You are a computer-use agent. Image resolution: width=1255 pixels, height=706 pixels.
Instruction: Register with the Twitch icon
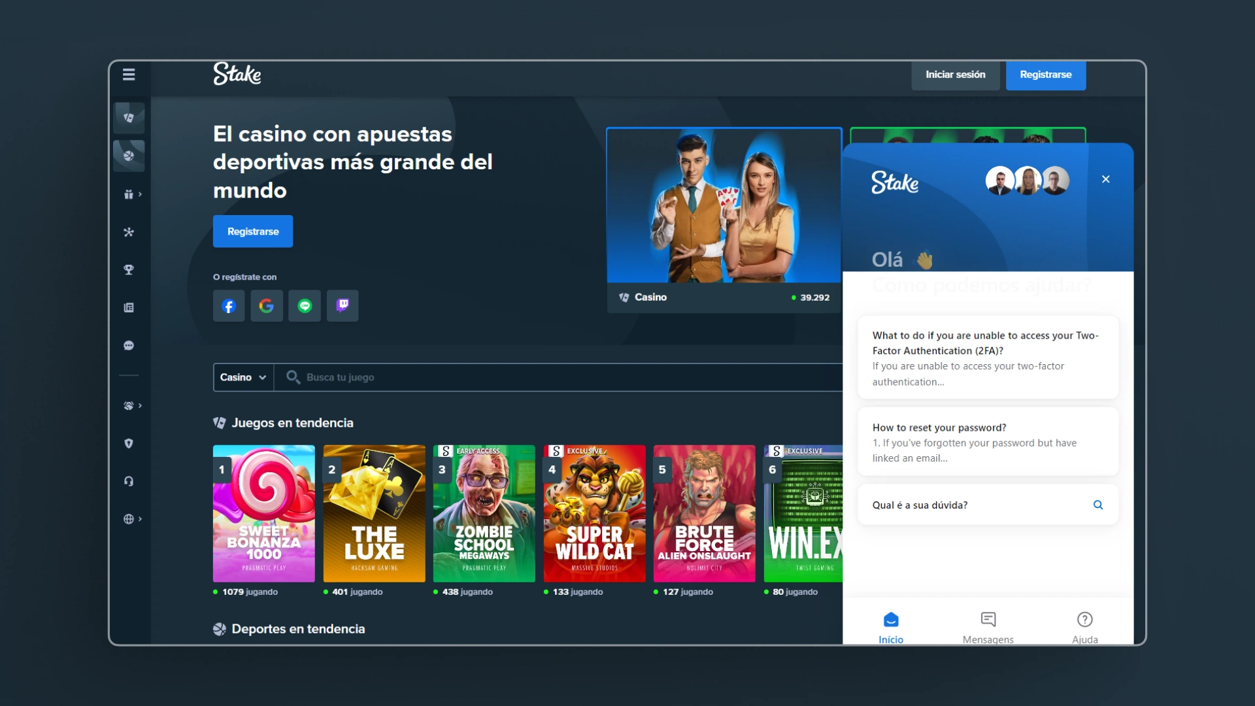coord(343,306)
